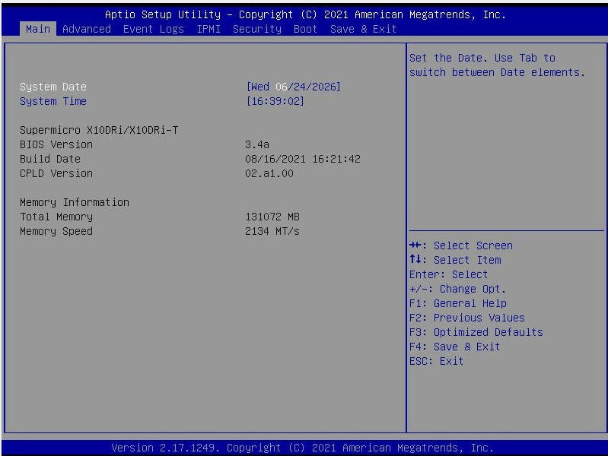Click the Set the Date help text
The image size is (608, 456).
[x=497, y=65]
